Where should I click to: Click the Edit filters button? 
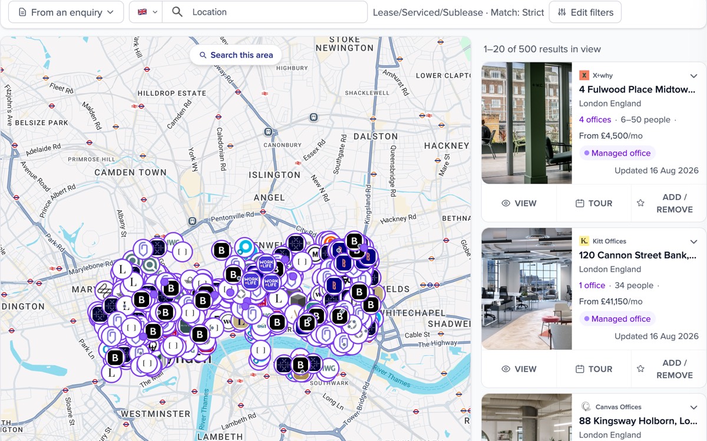(585, 12)
